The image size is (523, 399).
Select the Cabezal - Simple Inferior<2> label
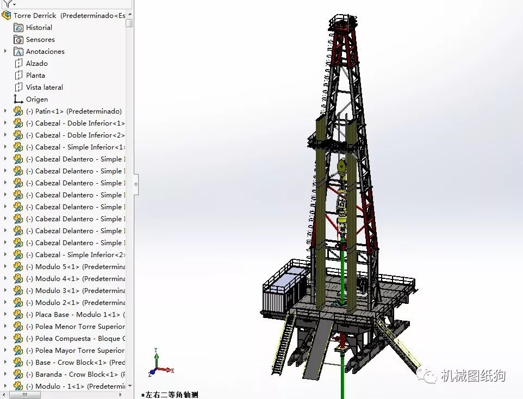76,255
